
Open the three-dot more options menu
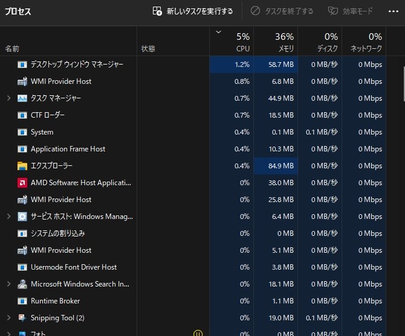tap(393, 11)
